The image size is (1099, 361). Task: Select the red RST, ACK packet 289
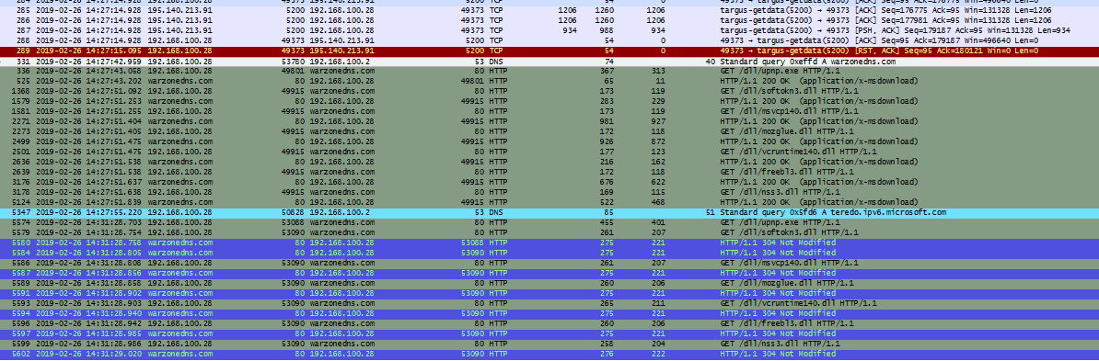[549, 51]
